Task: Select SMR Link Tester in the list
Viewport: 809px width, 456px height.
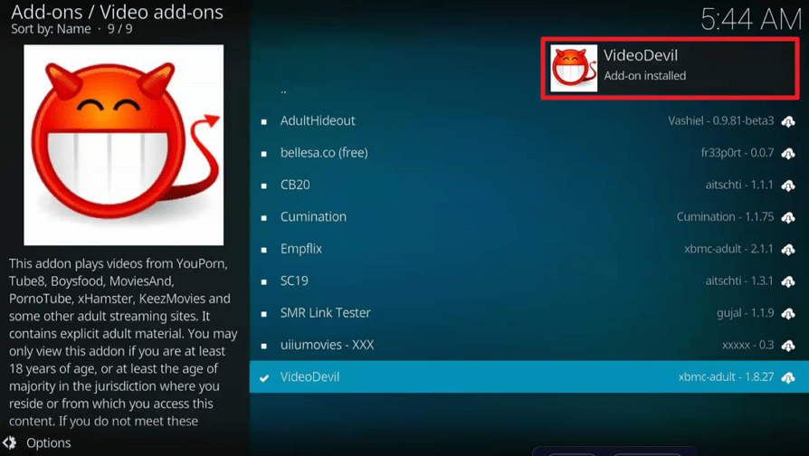Action: click(529, 313)
